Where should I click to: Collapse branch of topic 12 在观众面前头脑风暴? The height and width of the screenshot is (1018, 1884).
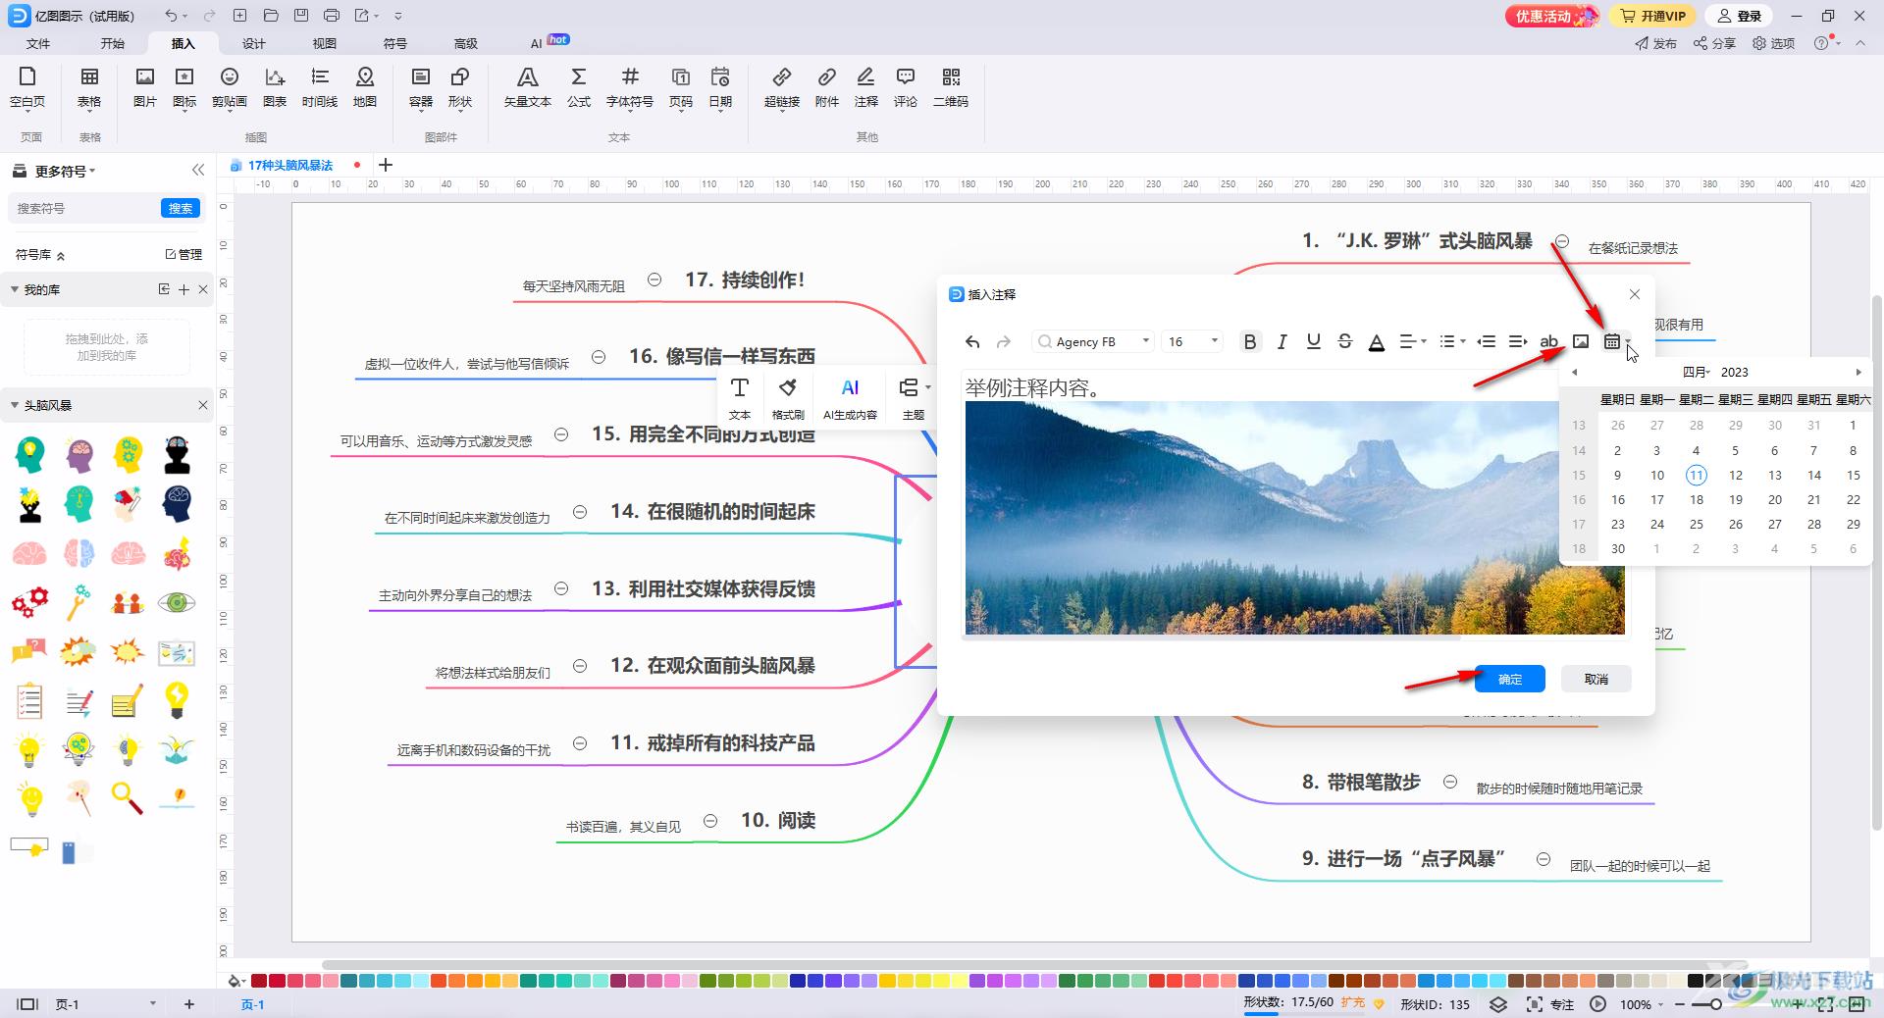[580, 666]
